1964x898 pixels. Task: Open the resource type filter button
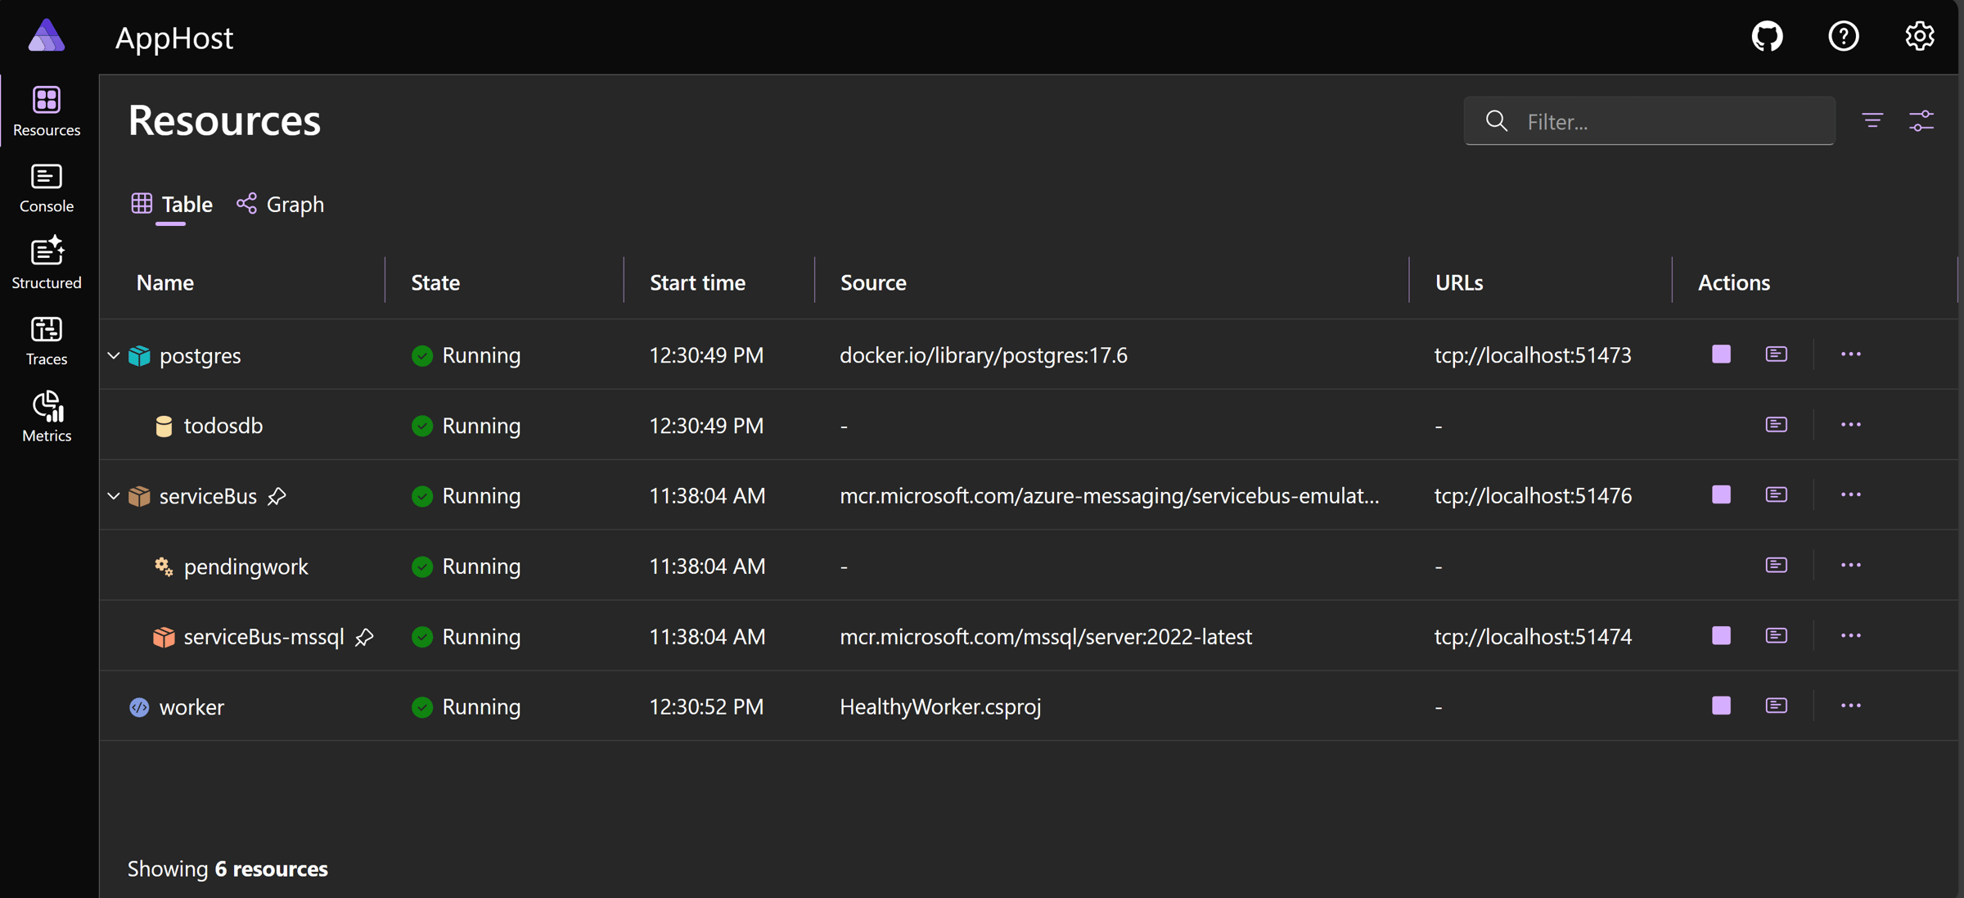point(1872,121)
